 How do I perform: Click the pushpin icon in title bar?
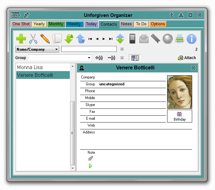(27, 15)
